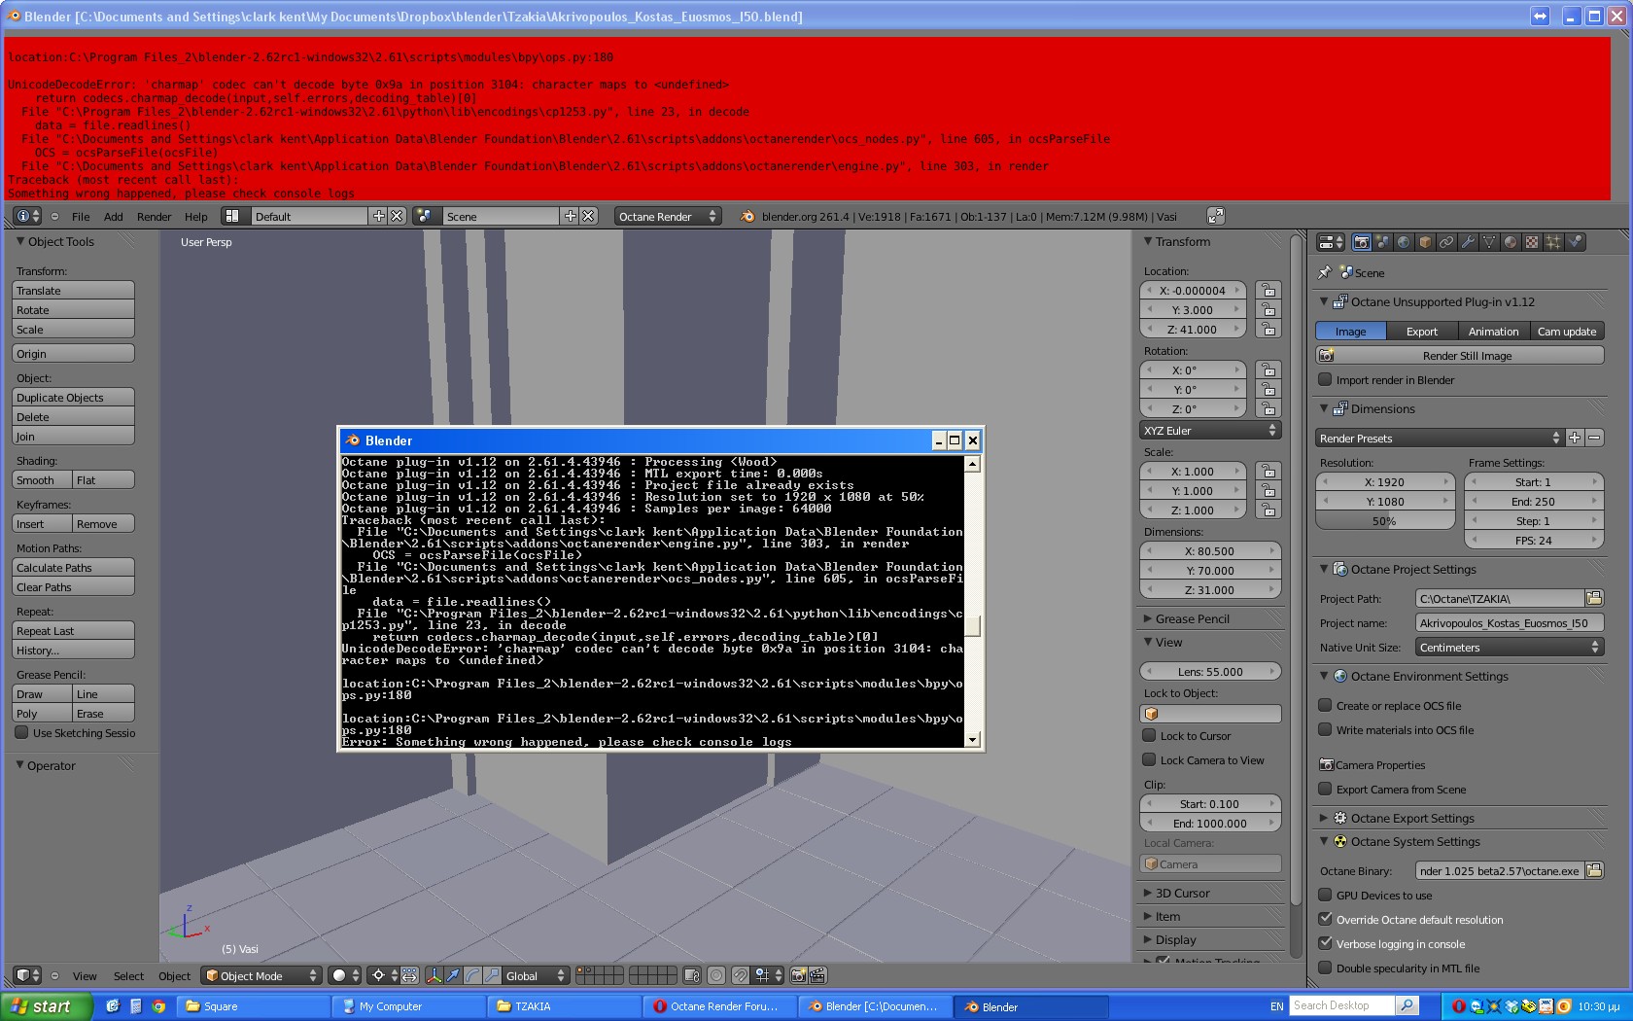Open the Render Presets dropdown
The height and width of the screenshot is (1021, 1633).
coord(1439,438)
